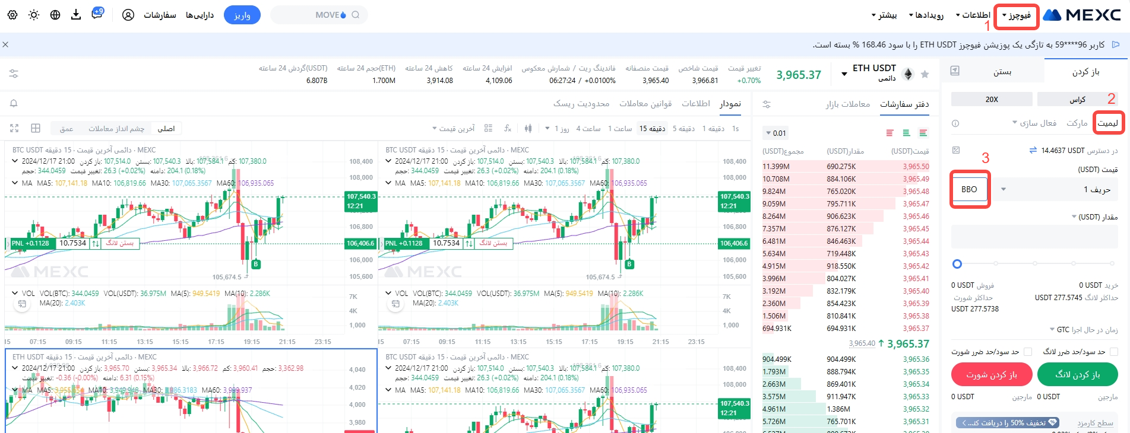Select مارکت order type tab
The image size is (1130, 433).
(1077, 123)
